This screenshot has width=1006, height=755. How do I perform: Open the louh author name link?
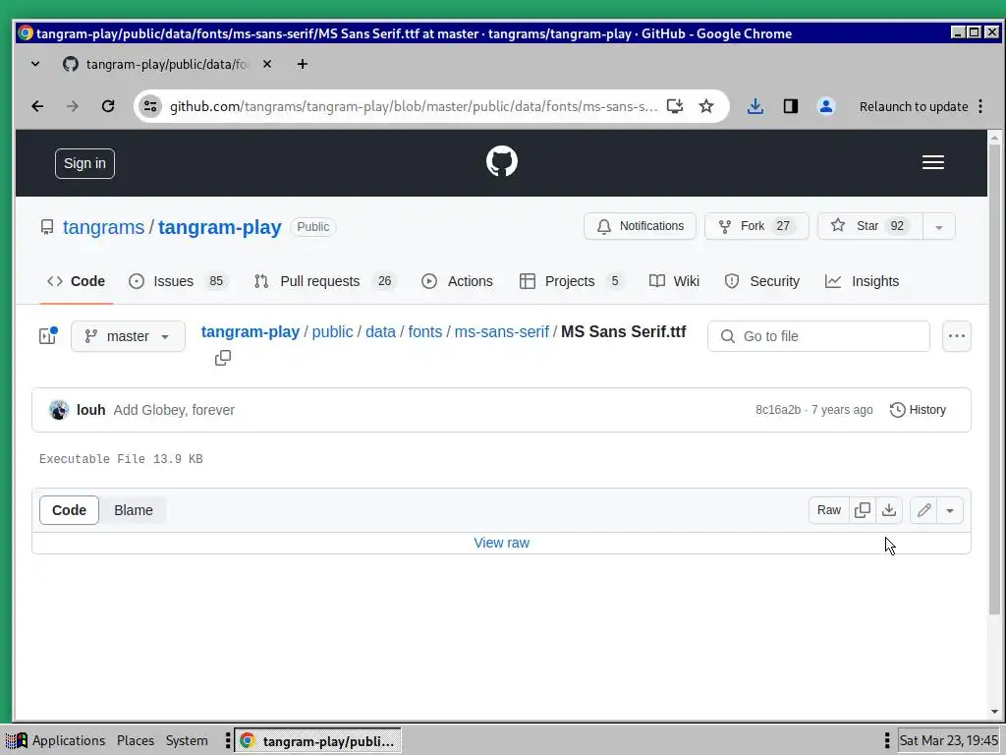tap(90, 410)
